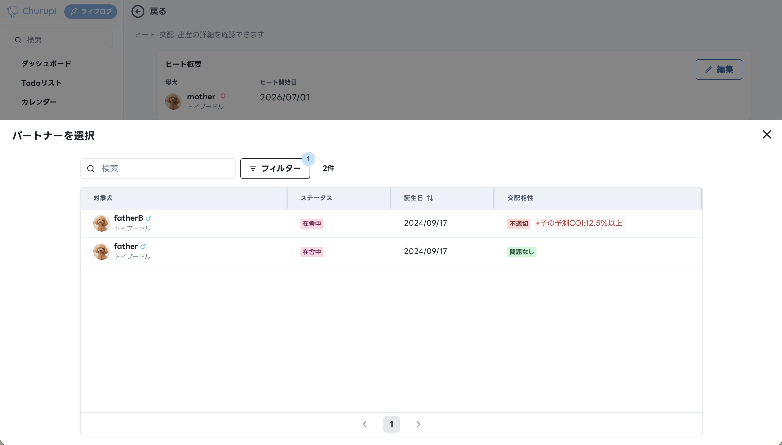Viewport: 782px width, 445px height.
Task: Click the 不適切 compatibility badge
Action: (519, 224)
